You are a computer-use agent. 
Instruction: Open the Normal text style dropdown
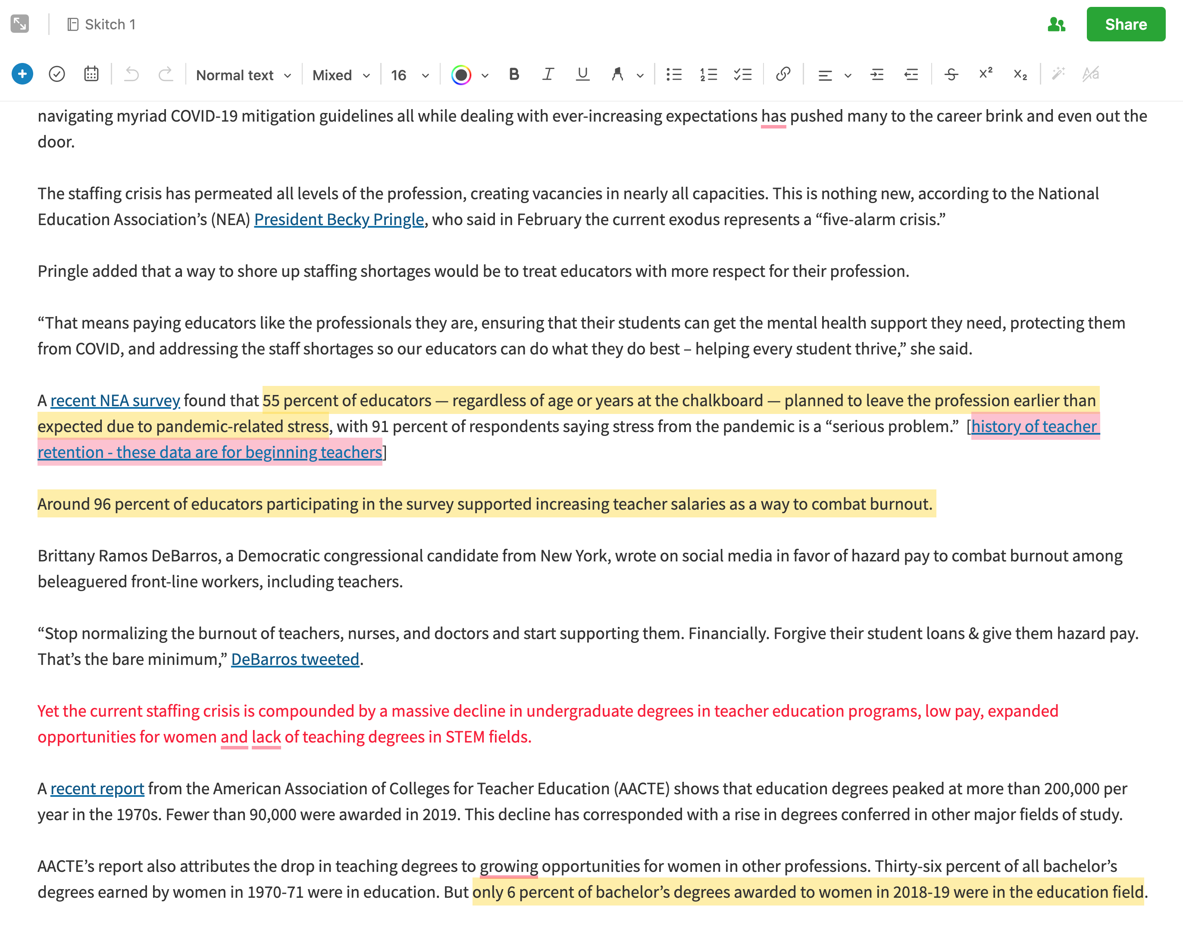pyautogui.click(x=244, y=75)
